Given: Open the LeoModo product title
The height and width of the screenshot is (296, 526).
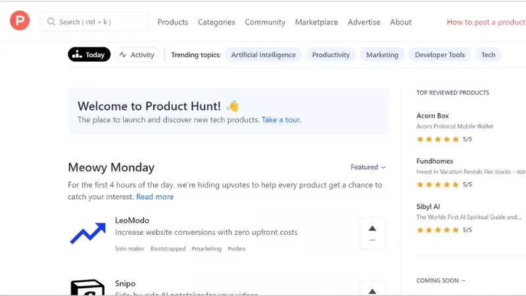Looking at the screenshot, I should click(132, 220).
